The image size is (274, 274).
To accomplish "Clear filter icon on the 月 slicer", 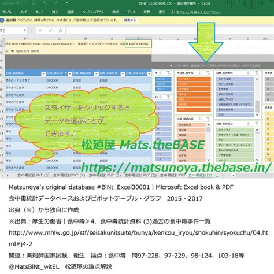I will click(x=169, y=97).
